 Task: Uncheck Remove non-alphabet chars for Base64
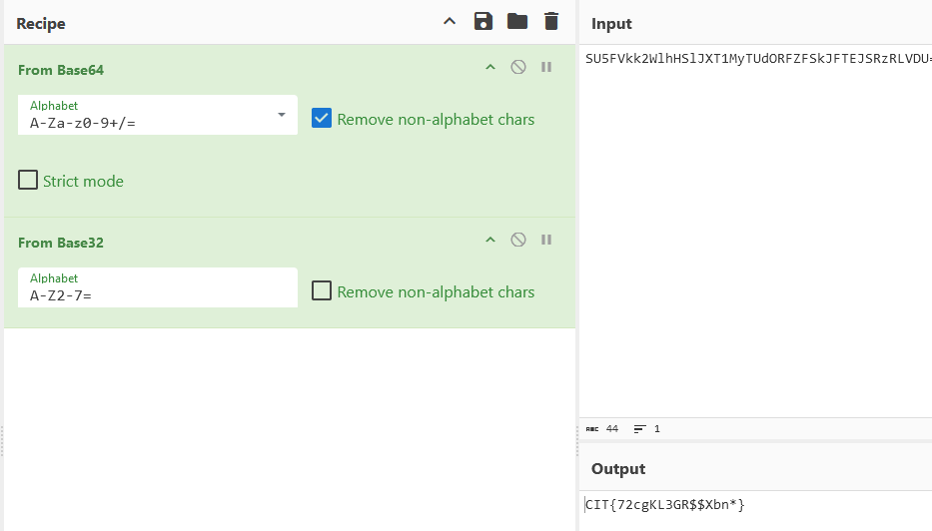(x=322, y=119)
